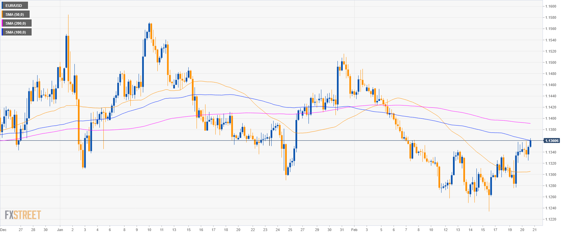562x234 pixels.
Task: Click the 1.1300 price axis label
Action: click(550, 175)
